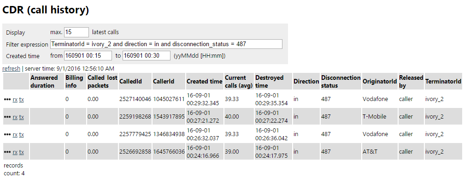Select CallerId 1346834938 cell
The width and height of the screenshot is (464, 179).
169,134
